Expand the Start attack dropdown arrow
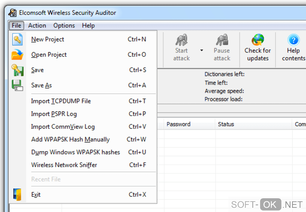Viewport: 306px width, 212px height. pyautogui.click(x=202, y=50)
